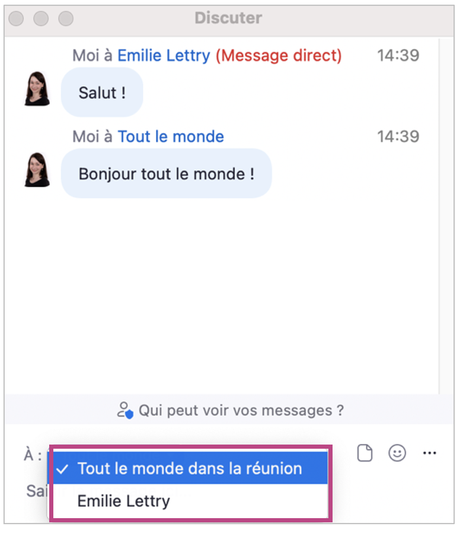Choose "Emilie Lettry" in the recipient dropdown list
This screenshot has width=460, height=533.
coord(124,501)
